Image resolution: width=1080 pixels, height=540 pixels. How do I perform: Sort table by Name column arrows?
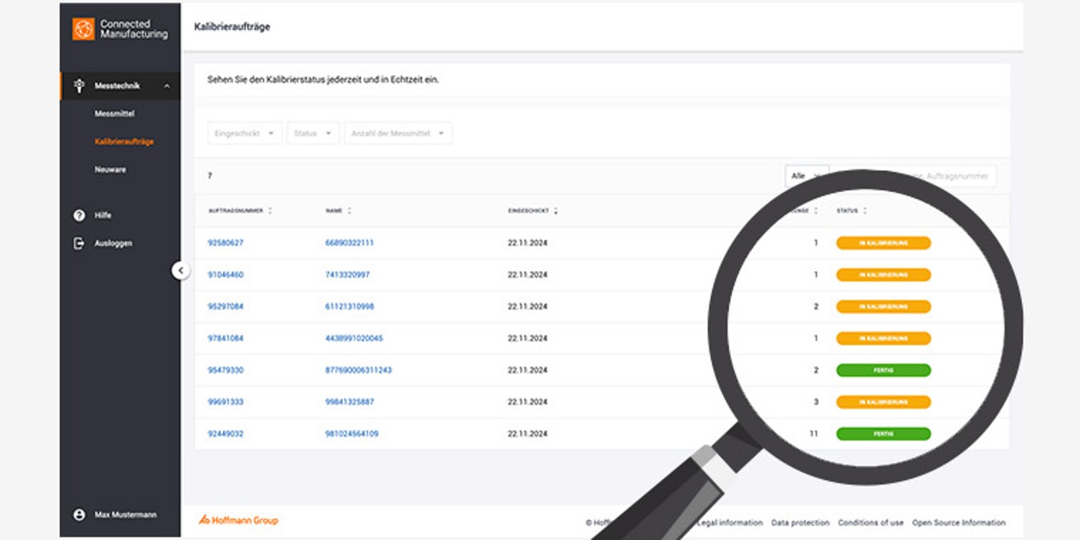coord(349,211)
